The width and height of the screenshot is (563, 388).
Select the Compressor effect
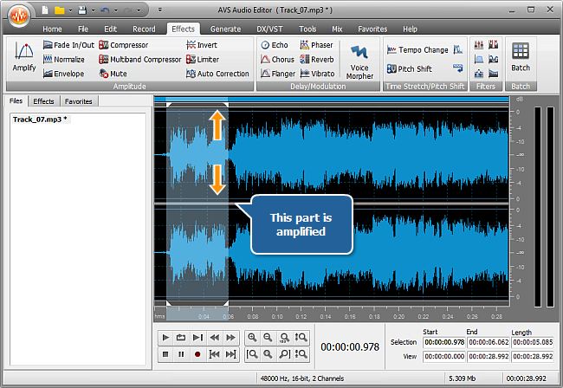123,45
